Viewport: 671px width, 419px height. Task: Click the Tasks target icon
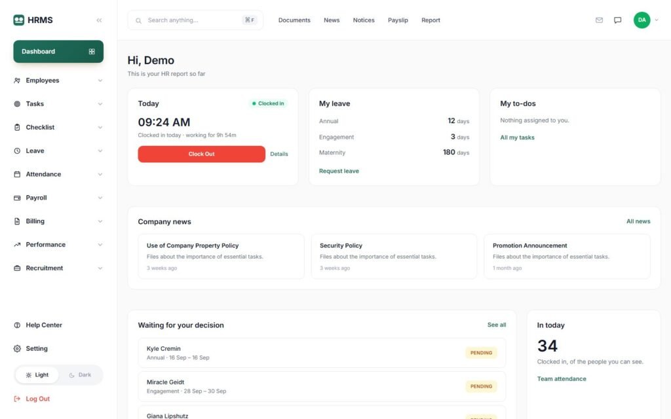click(x=17, y=104)
